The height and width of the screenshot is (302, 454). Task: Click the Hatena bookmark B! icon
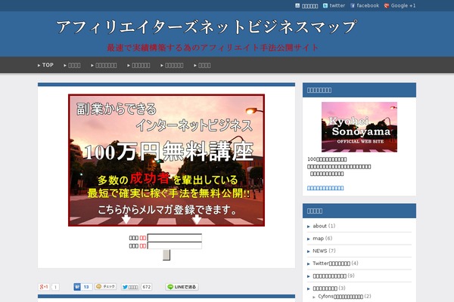(x=77, y=287)
